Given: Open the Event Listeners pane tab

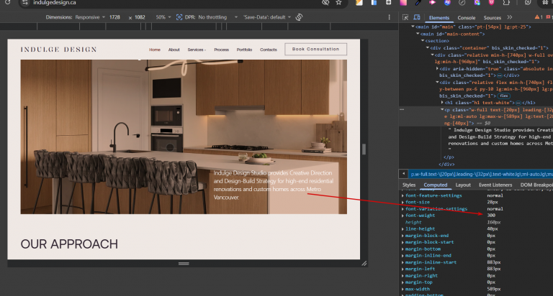Looking at the screenshot, I should 495,185.
